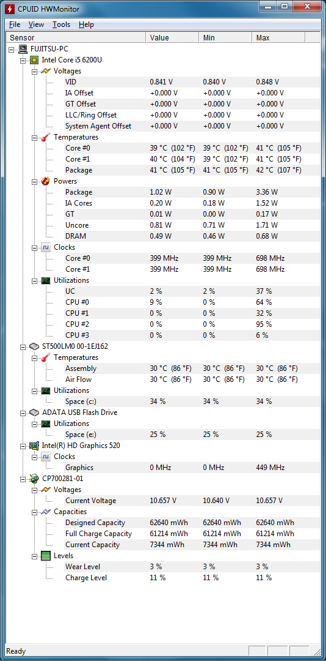
Task: Collapse the CPU Clocks node
Action: (x=35, y=247)
